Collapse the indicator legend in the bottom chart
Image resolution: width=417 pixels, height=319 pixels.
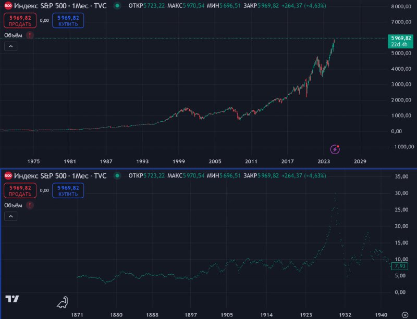pos(10,216)
